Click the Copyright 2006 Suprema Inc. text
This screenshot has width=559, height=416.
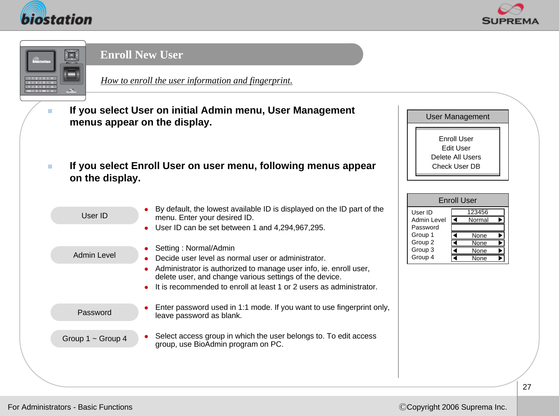[453, 407]
